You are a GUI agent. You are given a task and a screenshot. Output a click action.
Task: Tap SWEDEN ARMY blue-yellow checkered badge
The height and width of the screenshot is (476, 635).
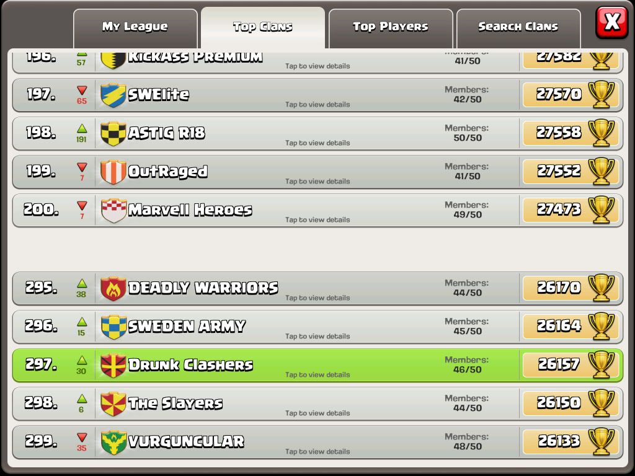(x=113, y=327)
